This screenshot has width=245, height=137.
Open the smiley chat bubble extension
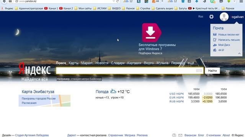pyautogui.click(x=221, y=2)
